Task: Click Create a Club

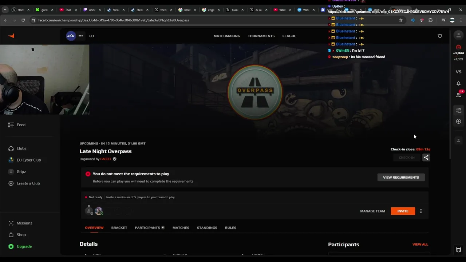Action: pos(24,183)
